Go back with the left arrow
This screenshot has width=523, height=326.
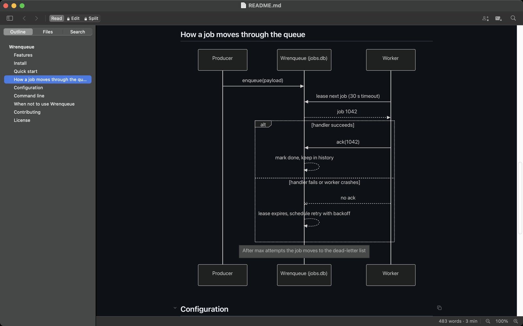click(x=24, y=18)
